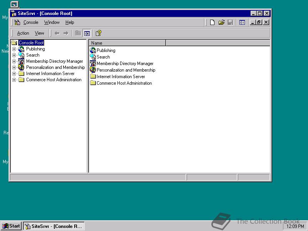The width and height of the screenshot is (308, 231).
Task: Click Commerce Host Administration list folder icon
Action: 93,83
